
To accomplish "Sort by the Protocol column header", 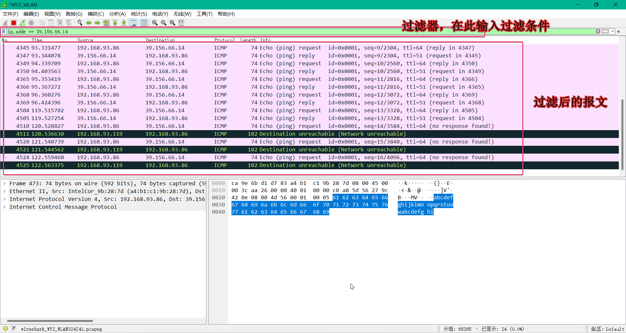I will (x=226, y=40).
